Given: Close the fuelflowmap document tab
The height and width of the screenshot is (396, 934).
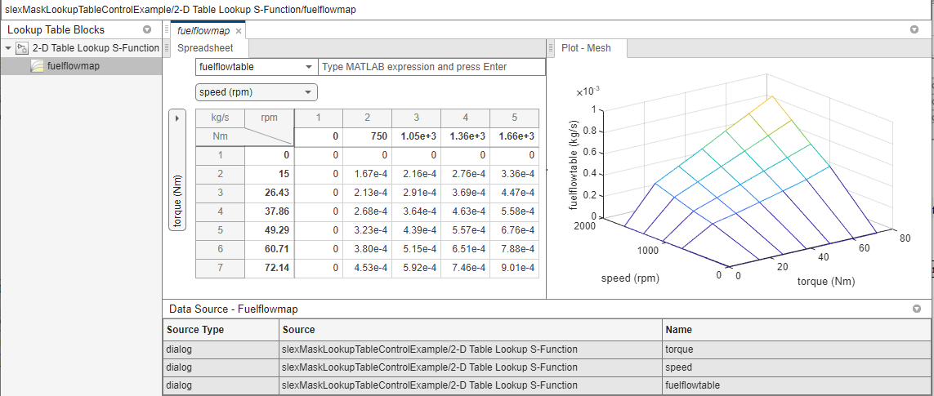Looking at the screenshot, I should [239, 31].
